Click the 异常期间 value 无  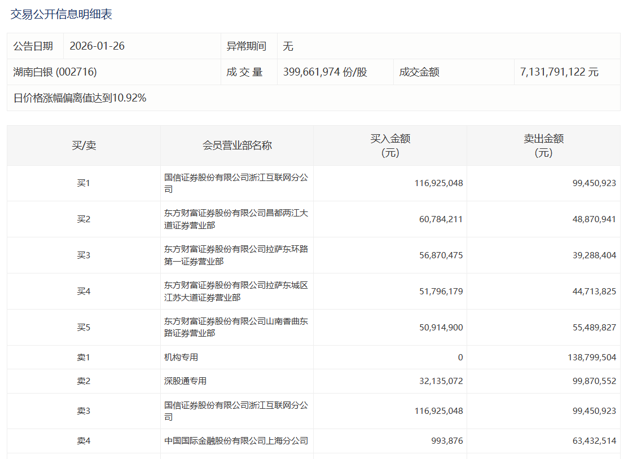coord(288,46)
